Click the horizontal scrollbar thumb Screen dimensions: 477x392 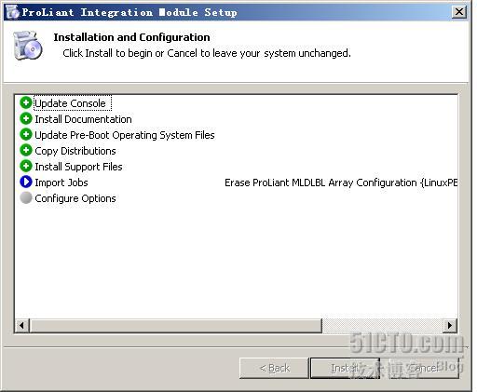point(175,326)
